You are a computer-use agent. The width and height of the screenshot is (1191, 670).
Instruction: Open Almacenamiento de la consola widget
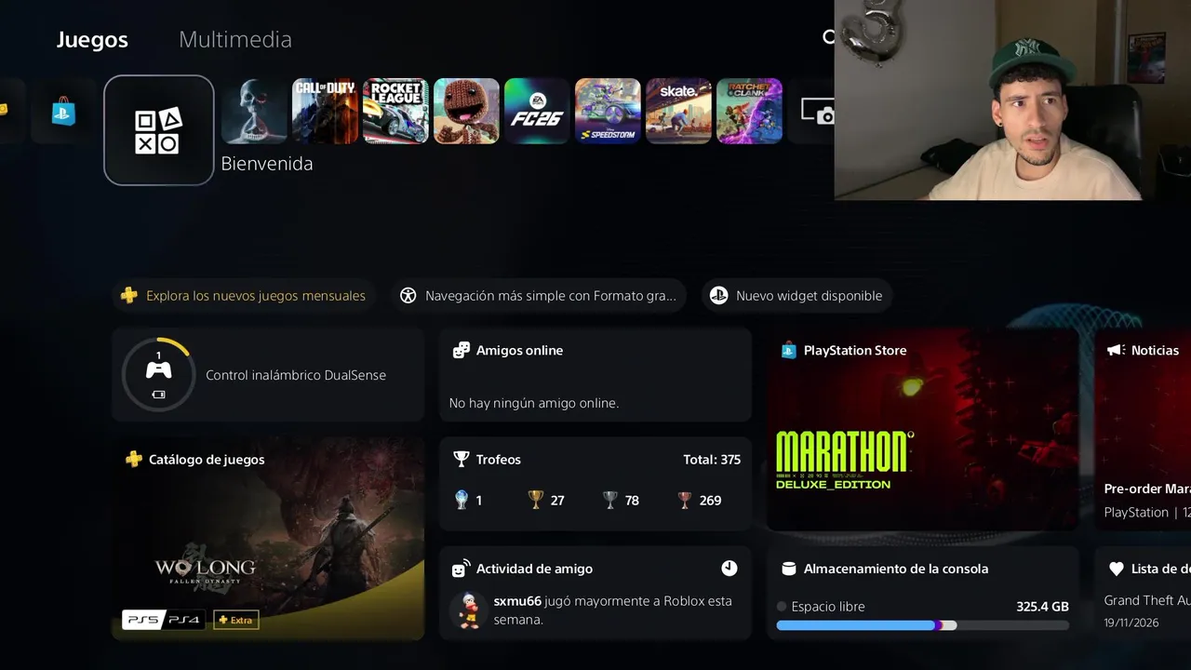click(x=923, y=594)
